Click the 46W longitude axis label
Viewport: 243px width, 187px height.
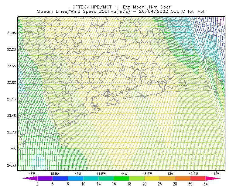[x=32, y=174]
